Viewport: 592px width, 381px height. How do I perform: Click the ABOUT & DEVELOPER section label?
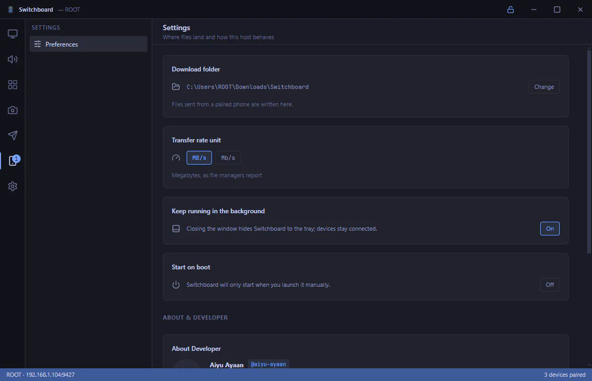click(x=195, y=317)
